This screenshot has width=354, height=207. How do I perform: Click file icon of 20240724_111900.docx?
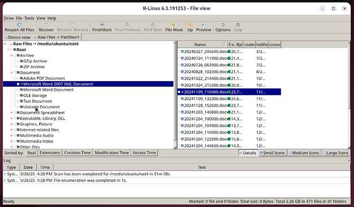coord(182,58)
